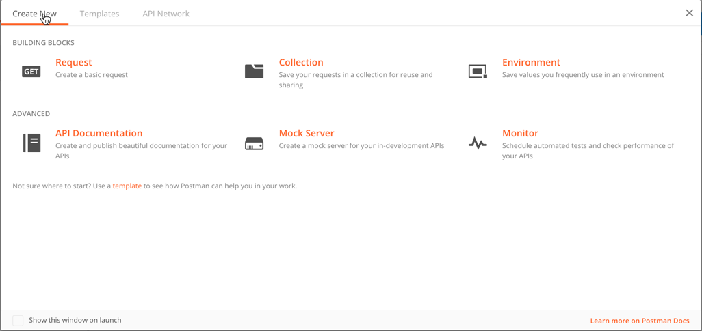Click the GET request icon
This screenshot has height=331, width=702.
pos(31,72)
